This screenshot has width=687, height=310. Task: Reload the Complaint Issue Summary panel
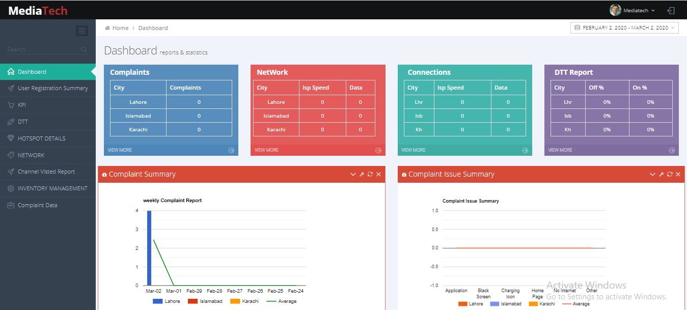tap(670, 175)
